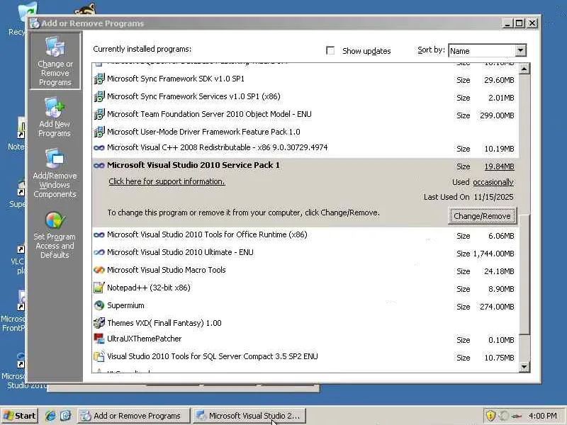Click 274.00MB size of Supermium

coord(497,307)
